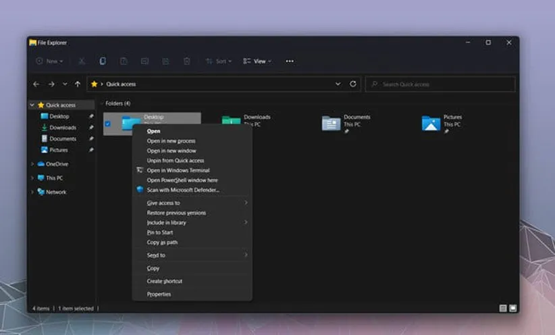
Task: Select Downloads in the navigation sidebar
Action: tap(63, 128)
